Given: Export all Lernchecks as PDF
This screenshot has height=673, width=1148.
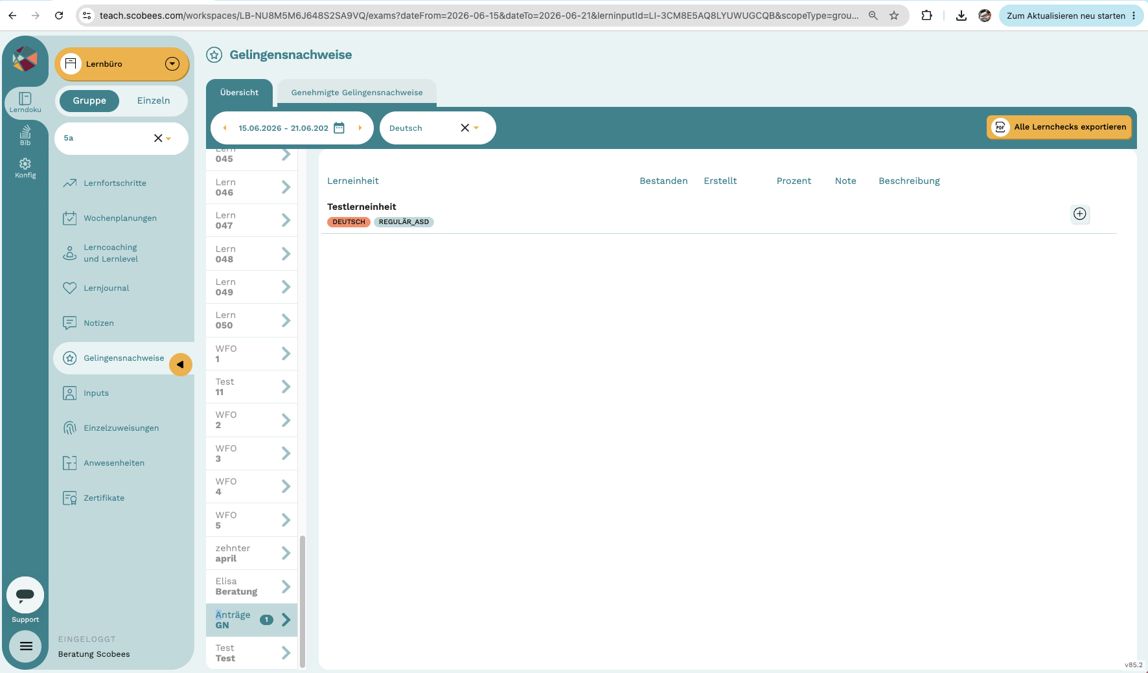Looking at the screenshot, I should [1059, 127].
